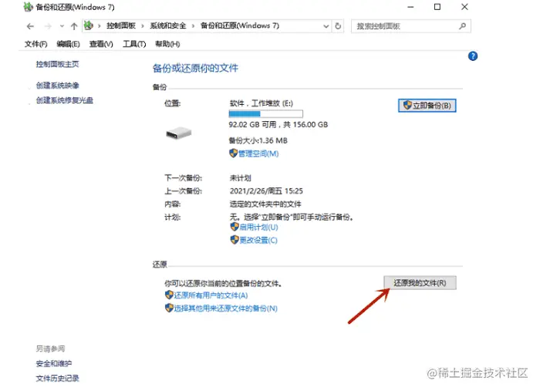The width and height of the screenshot is (540, 391).
Task: Maximize the backup window
Action: (437, 7)
